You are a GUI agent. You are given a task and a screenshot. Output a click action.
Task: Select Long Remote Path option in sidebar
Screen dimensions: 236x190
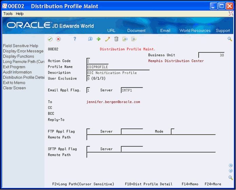[24, 62]
